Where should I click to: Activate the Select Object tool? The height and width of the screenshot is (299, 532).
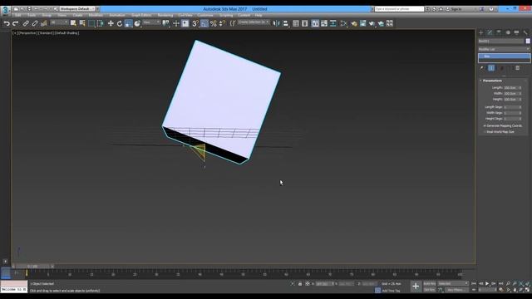73,23
